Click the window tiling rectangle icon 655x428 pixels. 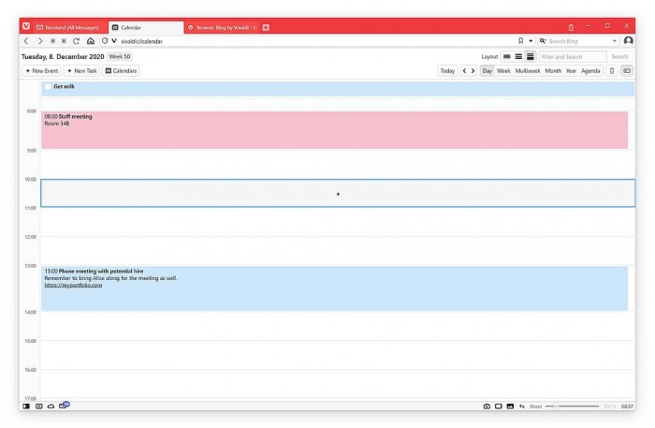499,406
